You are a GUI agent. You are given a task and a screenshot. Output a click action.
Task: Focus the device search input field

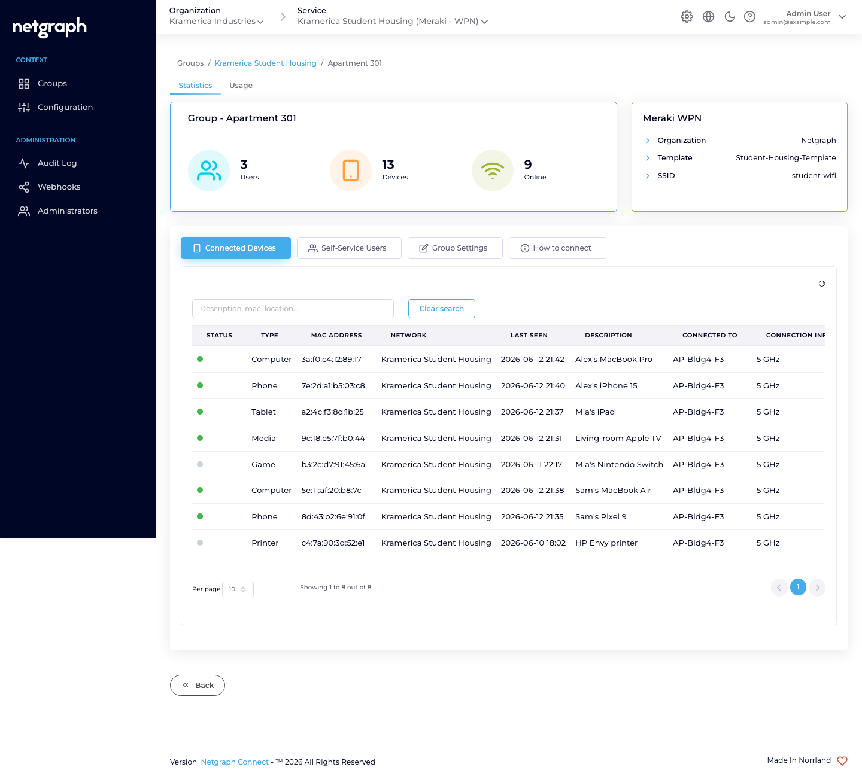(293, 309)
